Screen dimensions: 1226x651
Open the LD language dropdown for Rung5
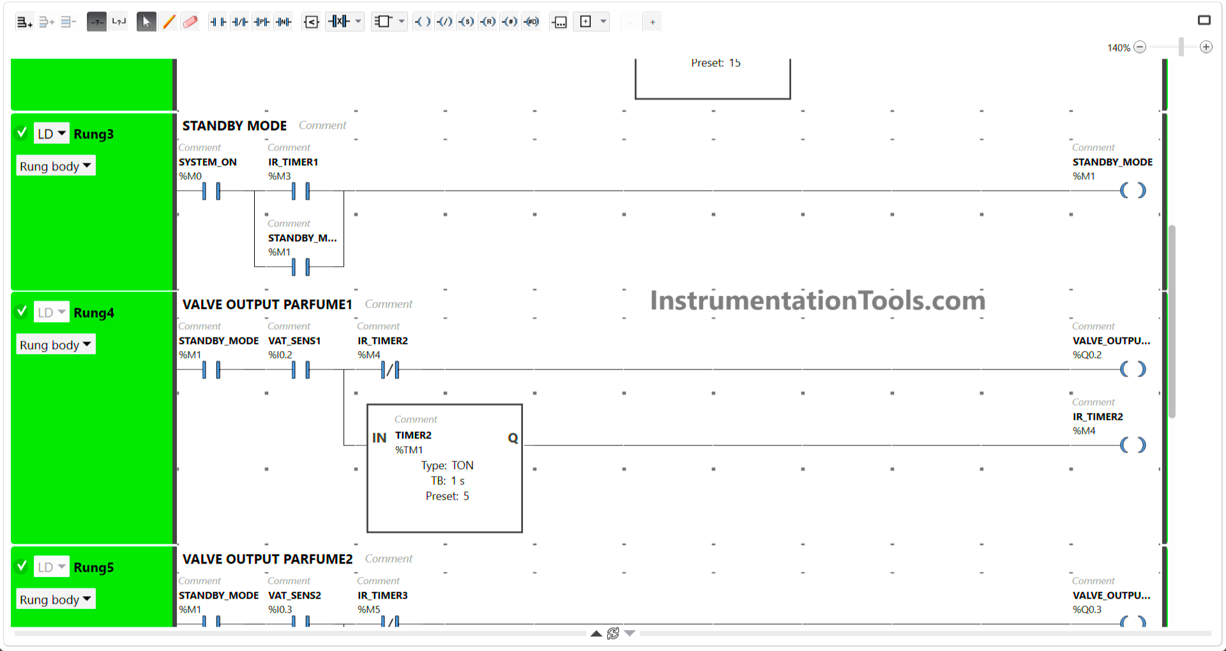[x=51, y=567]
